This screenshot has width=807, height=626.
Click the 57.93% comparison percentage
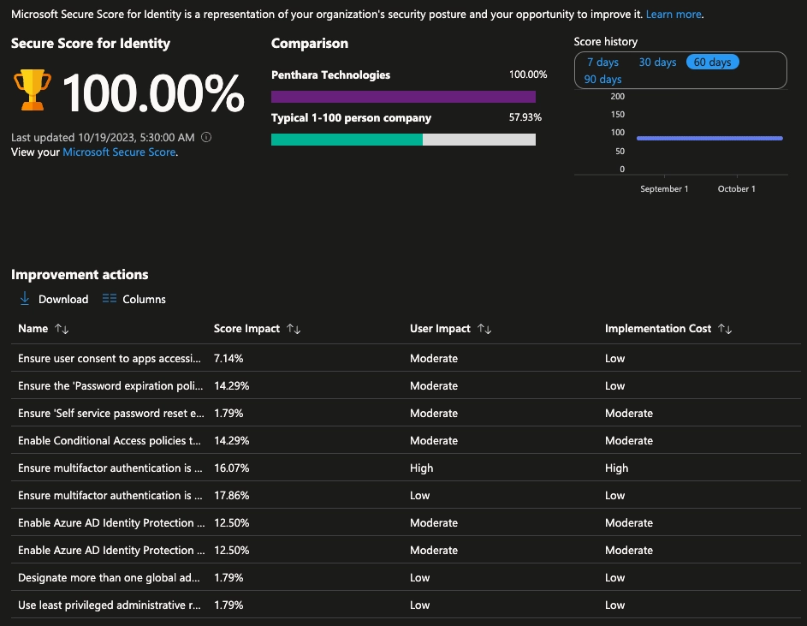tap(525, 117)
